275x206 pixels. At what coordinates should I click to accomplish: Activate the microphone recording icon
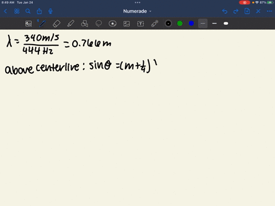pos(50,11)
